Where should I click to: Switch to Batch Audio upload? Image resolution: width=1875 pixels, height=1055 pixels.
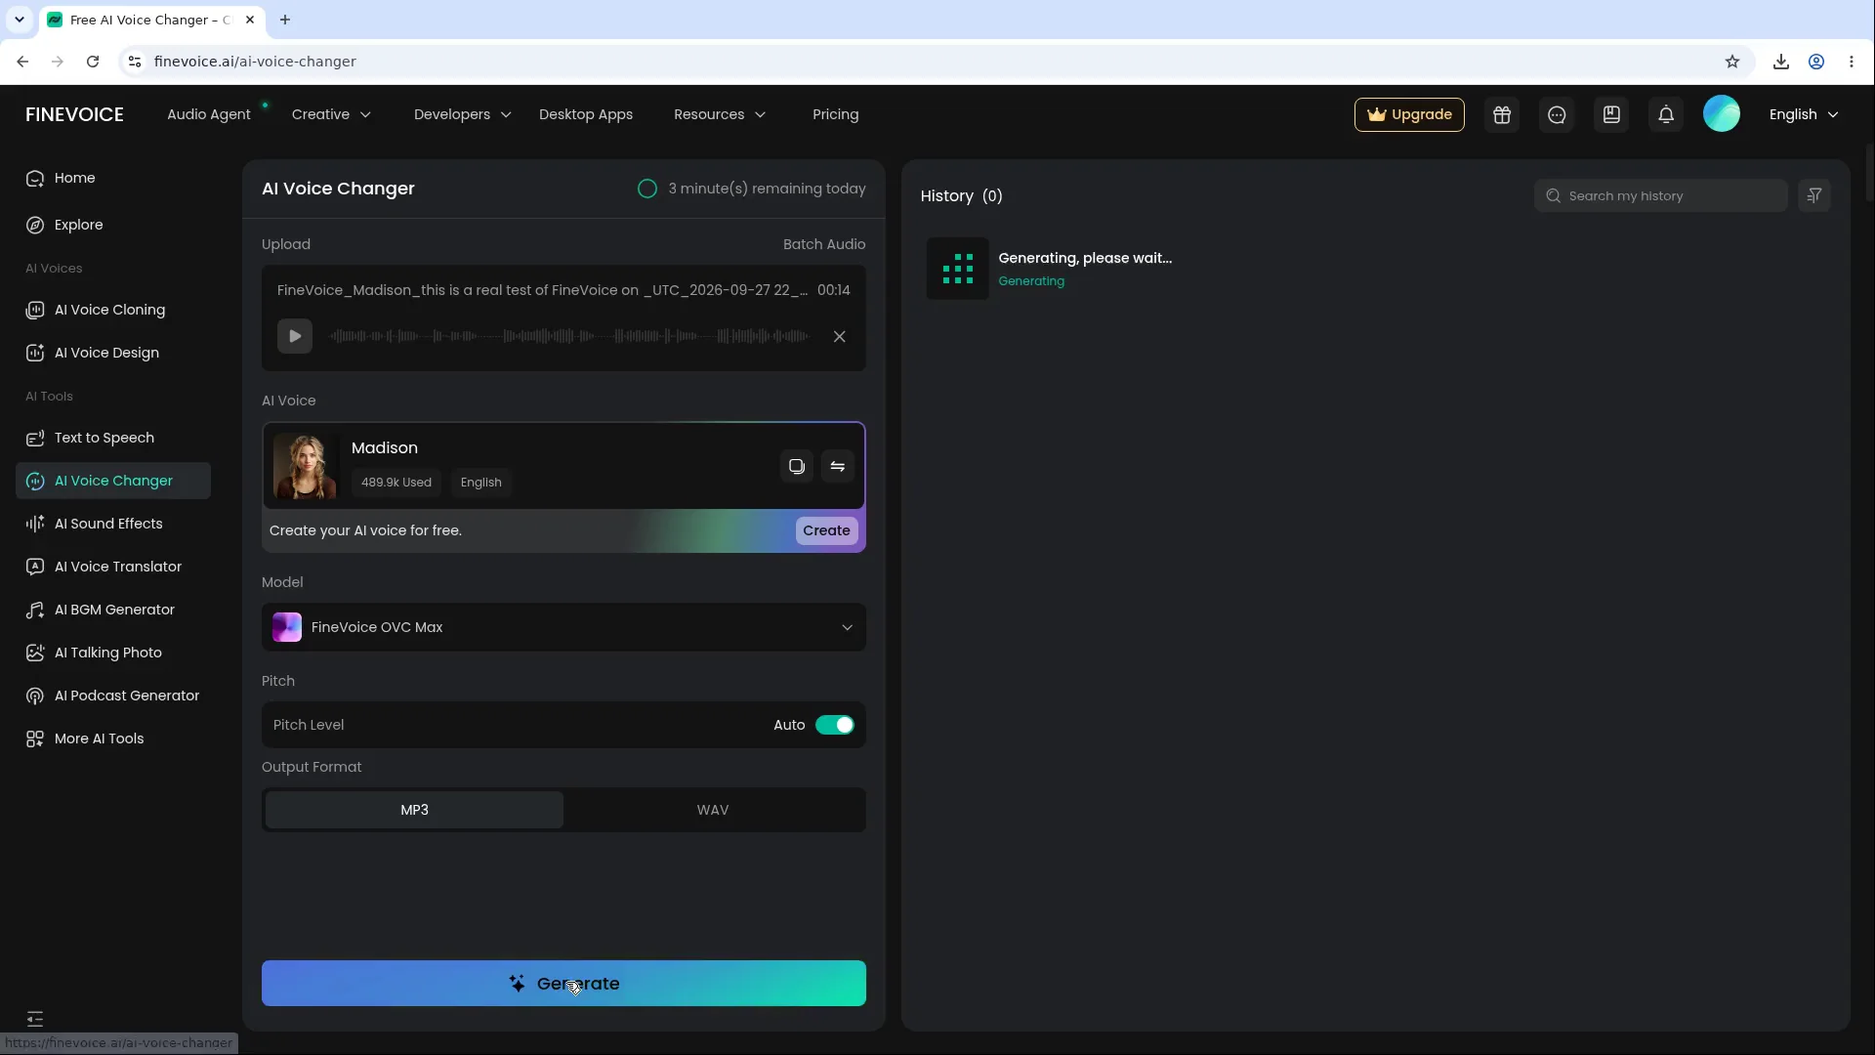tap(824, 244)
